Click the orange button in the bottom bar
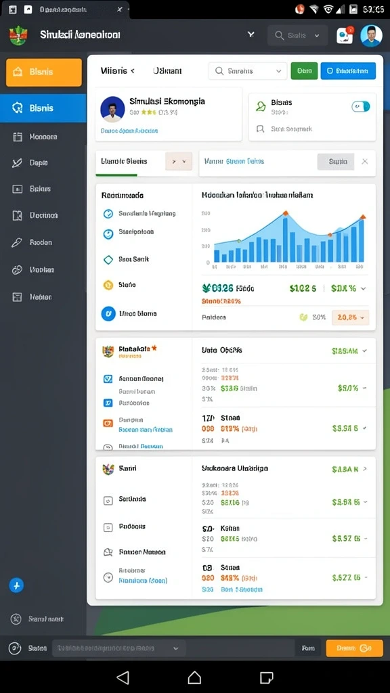 (x=355, y=648)
